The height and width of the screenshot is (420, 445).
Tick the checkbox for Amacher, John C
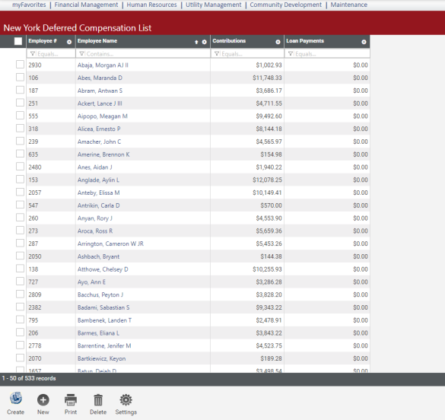click(20, 141)
